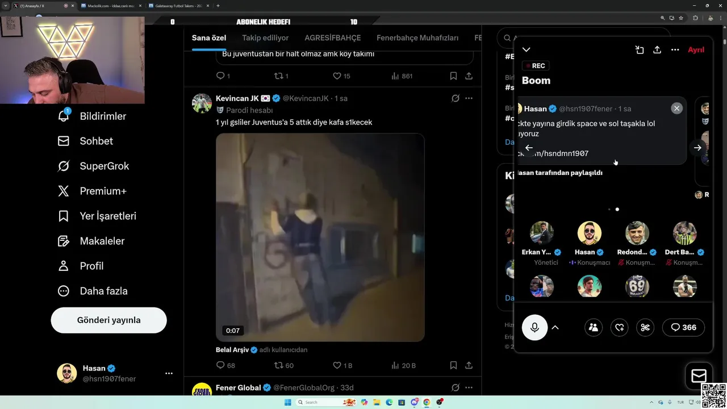Open Yer İşaretleri bookmarks
This screenshot has width=727, height=409.
click(97, 216)
